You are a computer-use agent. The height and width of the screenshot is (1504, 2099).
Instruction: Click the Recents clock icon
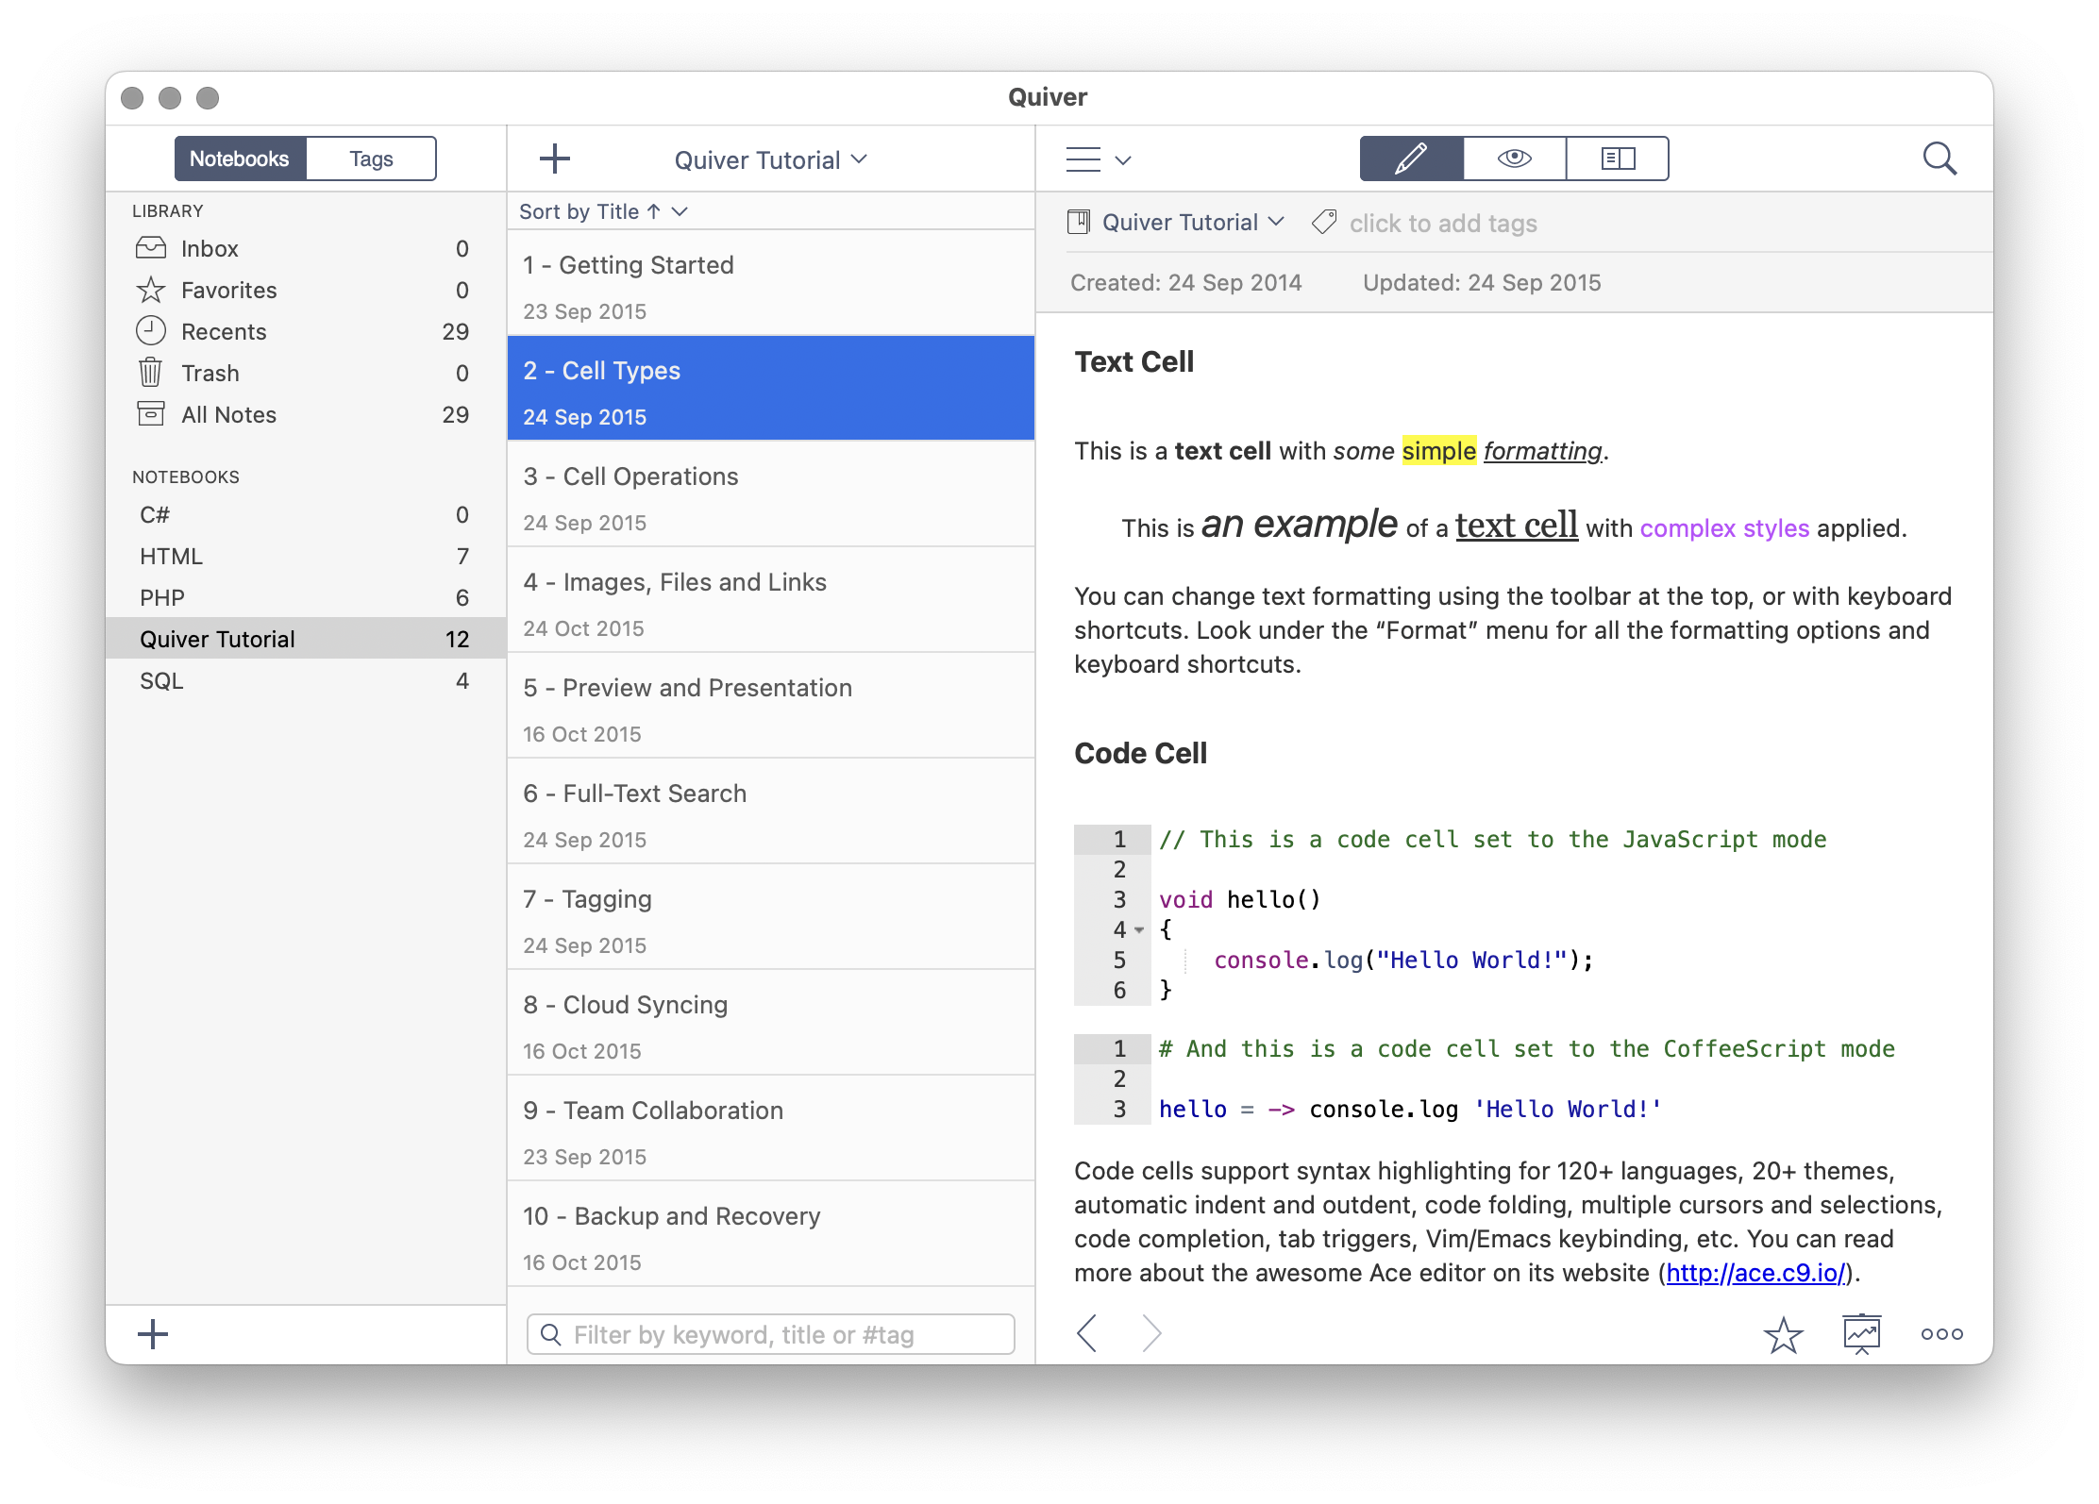tap(151, 331)
